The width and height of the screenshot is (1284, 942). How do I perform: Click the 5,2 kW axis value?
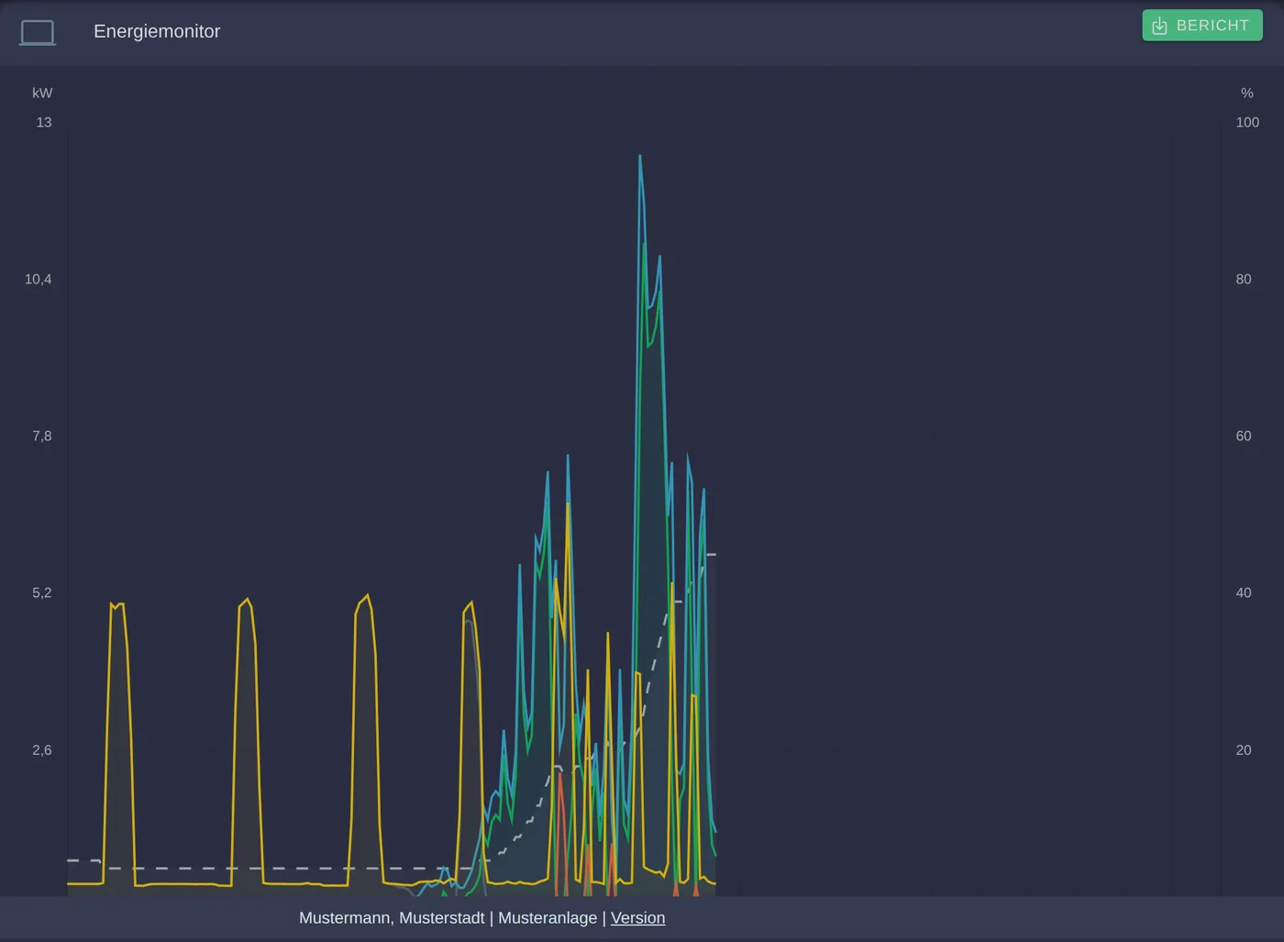pyautogui.click(x=42, y=593)
